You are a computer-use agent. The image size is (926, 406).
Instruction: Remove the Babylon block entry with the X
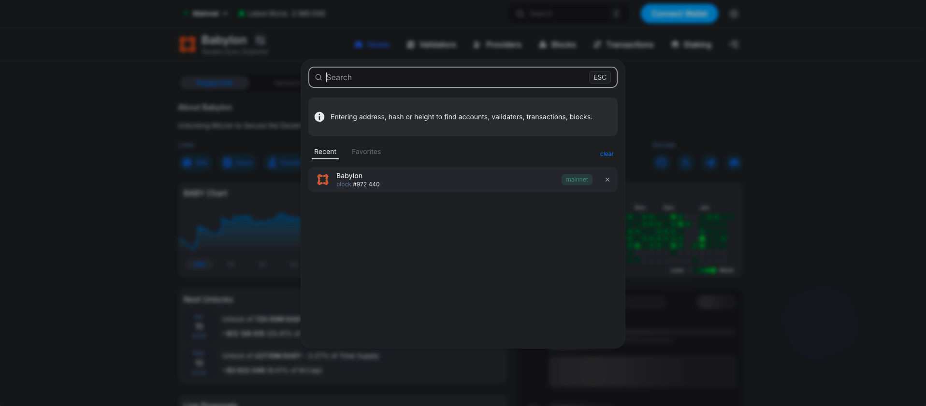point(608,180)
